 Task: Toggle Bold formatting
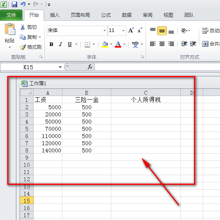click(x=51, y=44)
